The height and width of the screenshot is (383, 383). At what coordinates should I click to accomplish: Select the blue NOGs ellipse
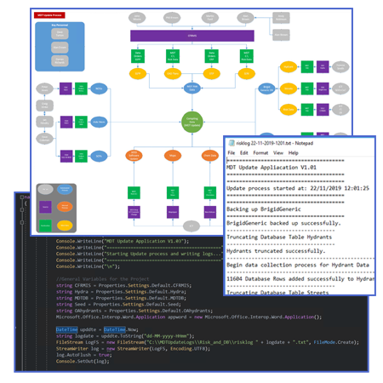(99, 89)
